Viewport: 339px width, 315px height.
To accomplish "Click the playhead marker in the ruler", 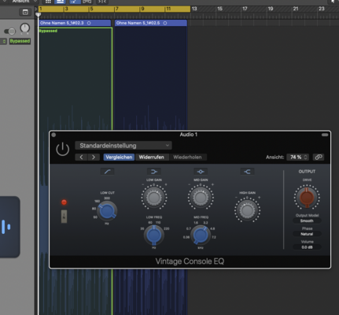I will (39, 14).
